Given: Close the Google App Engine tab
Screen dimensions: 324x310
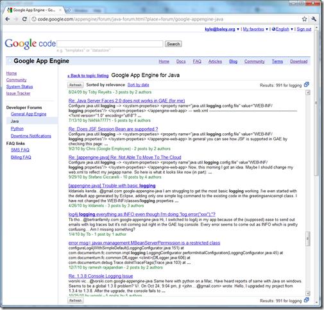Looking at the screenshot, I should pos(60,10).
